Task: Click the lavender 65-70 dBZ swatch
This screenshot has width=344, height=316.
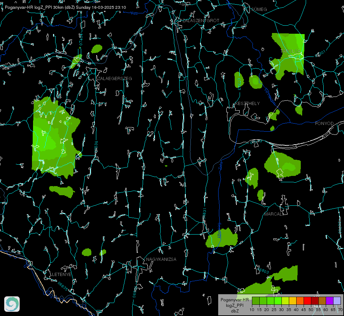Action: [337, 301]
